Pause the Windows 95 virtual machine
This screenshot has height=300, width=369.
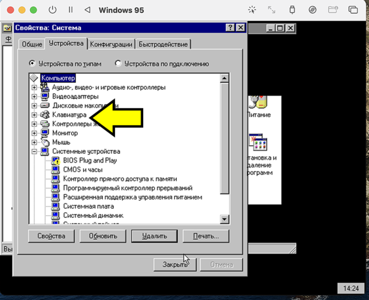pyautogui.click(x=70, y=10)
